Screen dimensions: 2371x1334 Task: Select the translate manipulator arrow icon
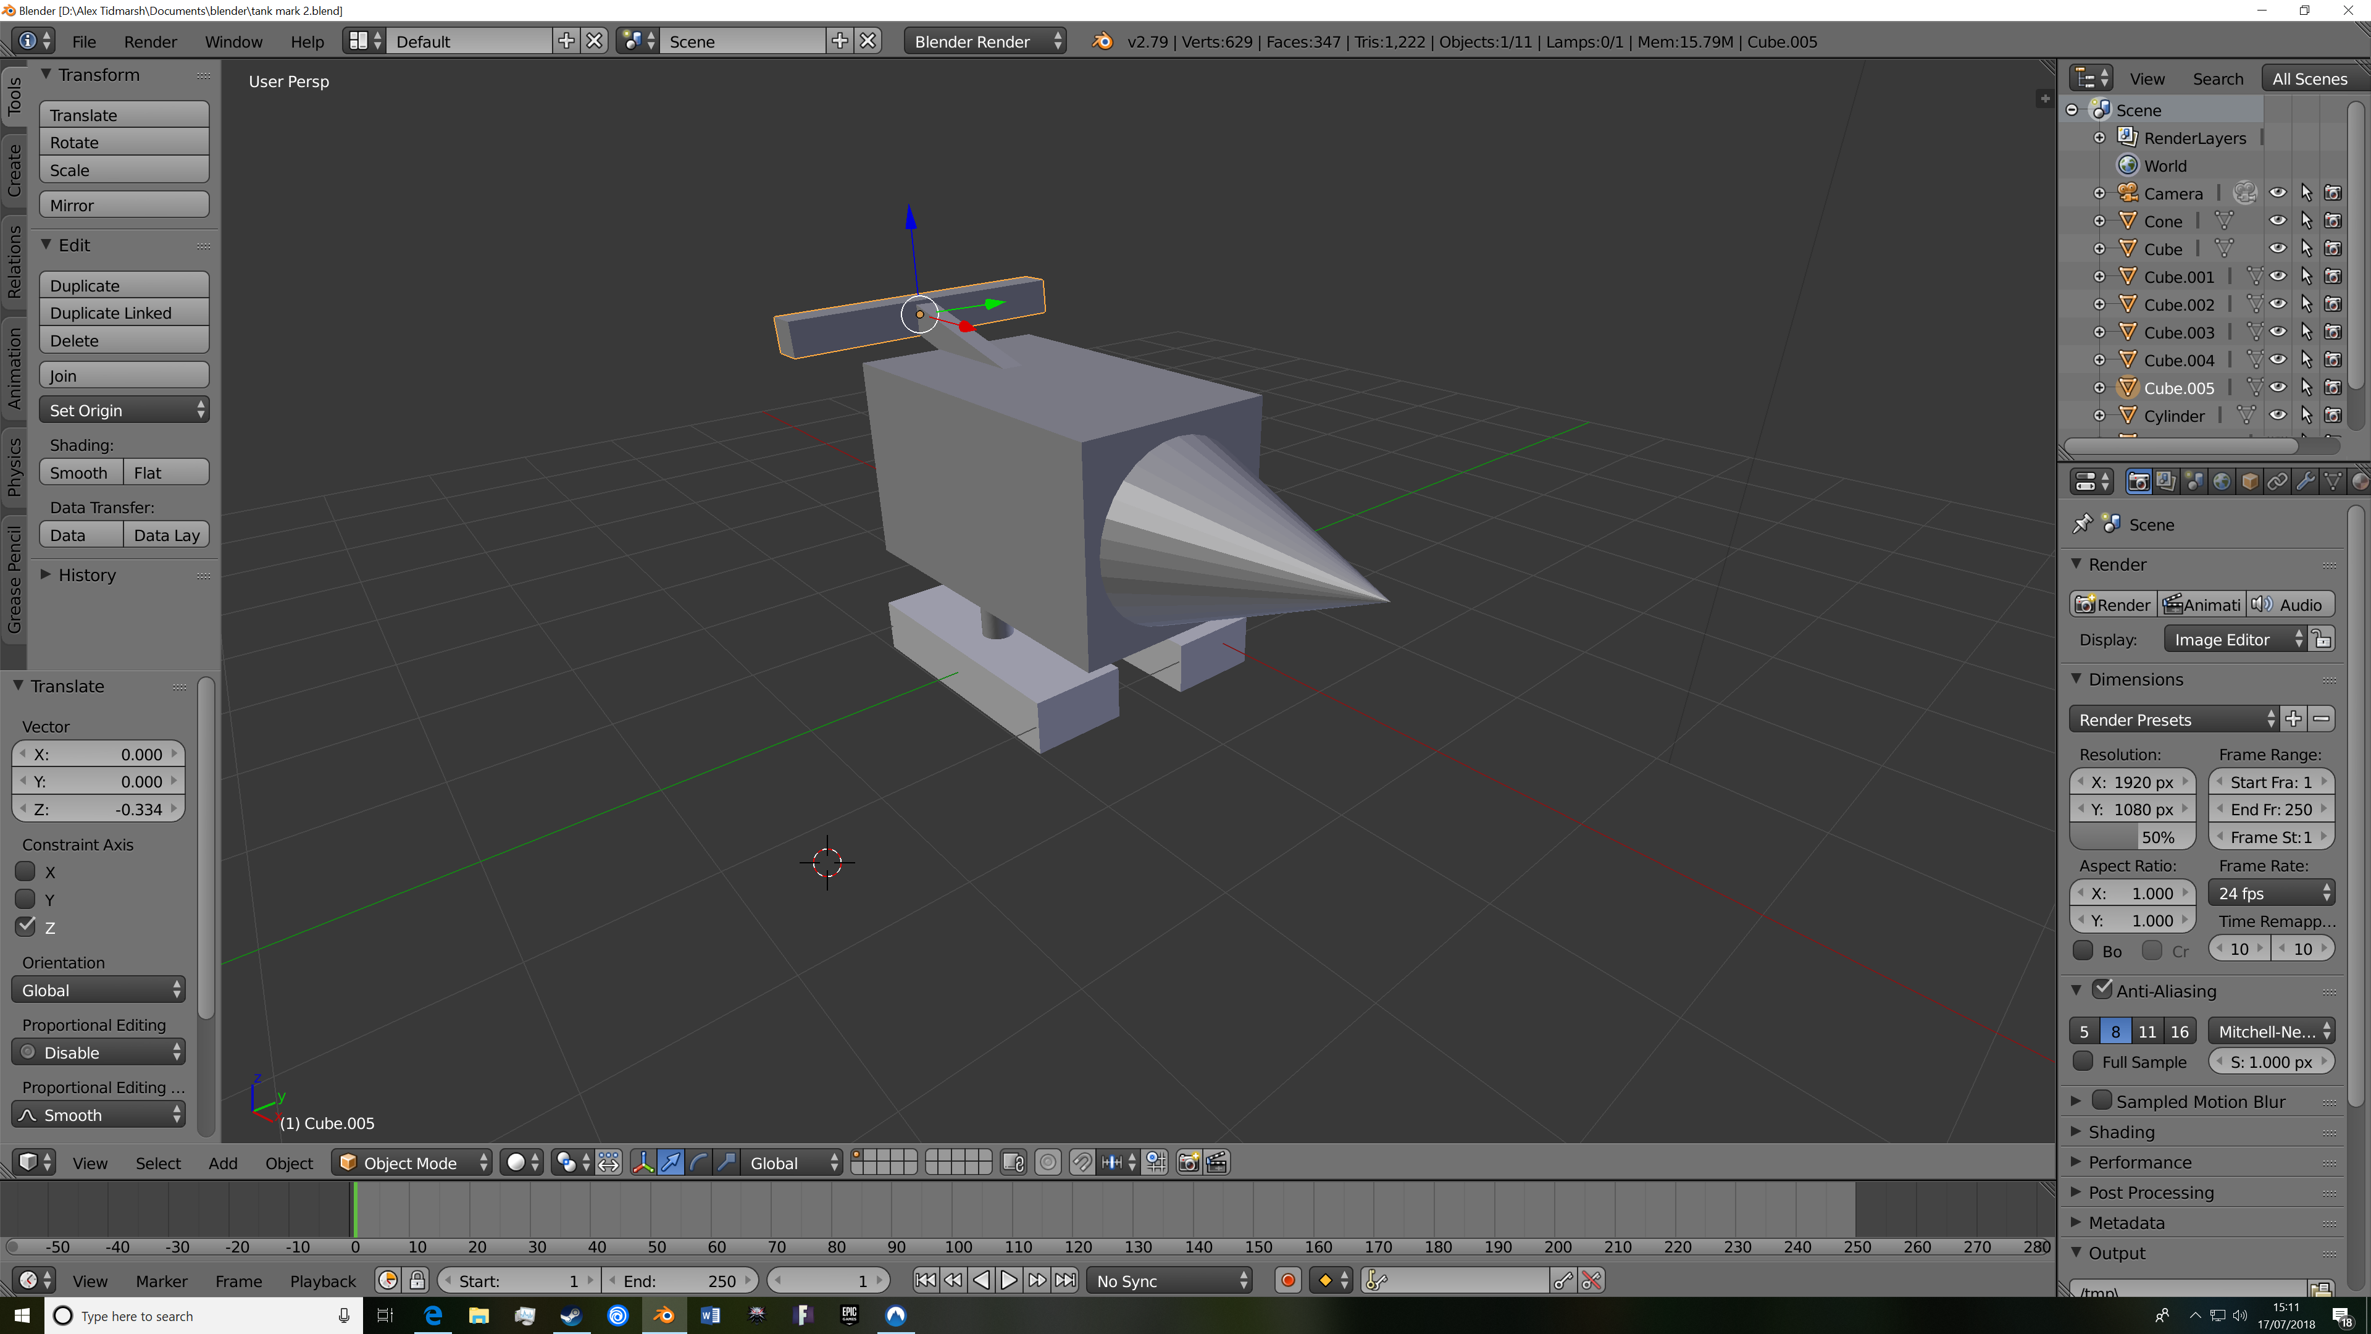tap(671, 1163)
